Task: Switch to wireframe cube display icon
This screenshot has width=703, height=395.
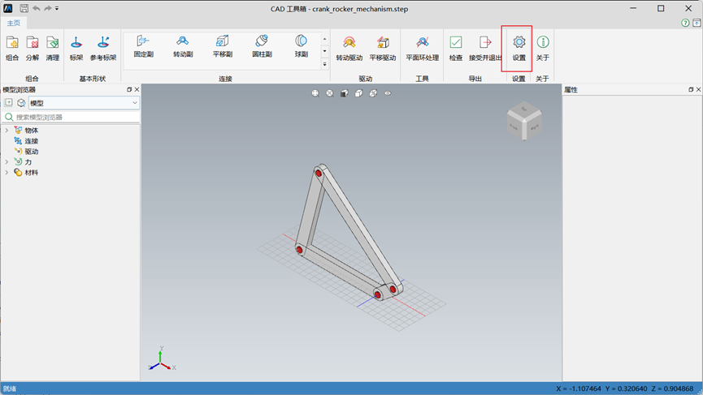Action: coord(373,93)
